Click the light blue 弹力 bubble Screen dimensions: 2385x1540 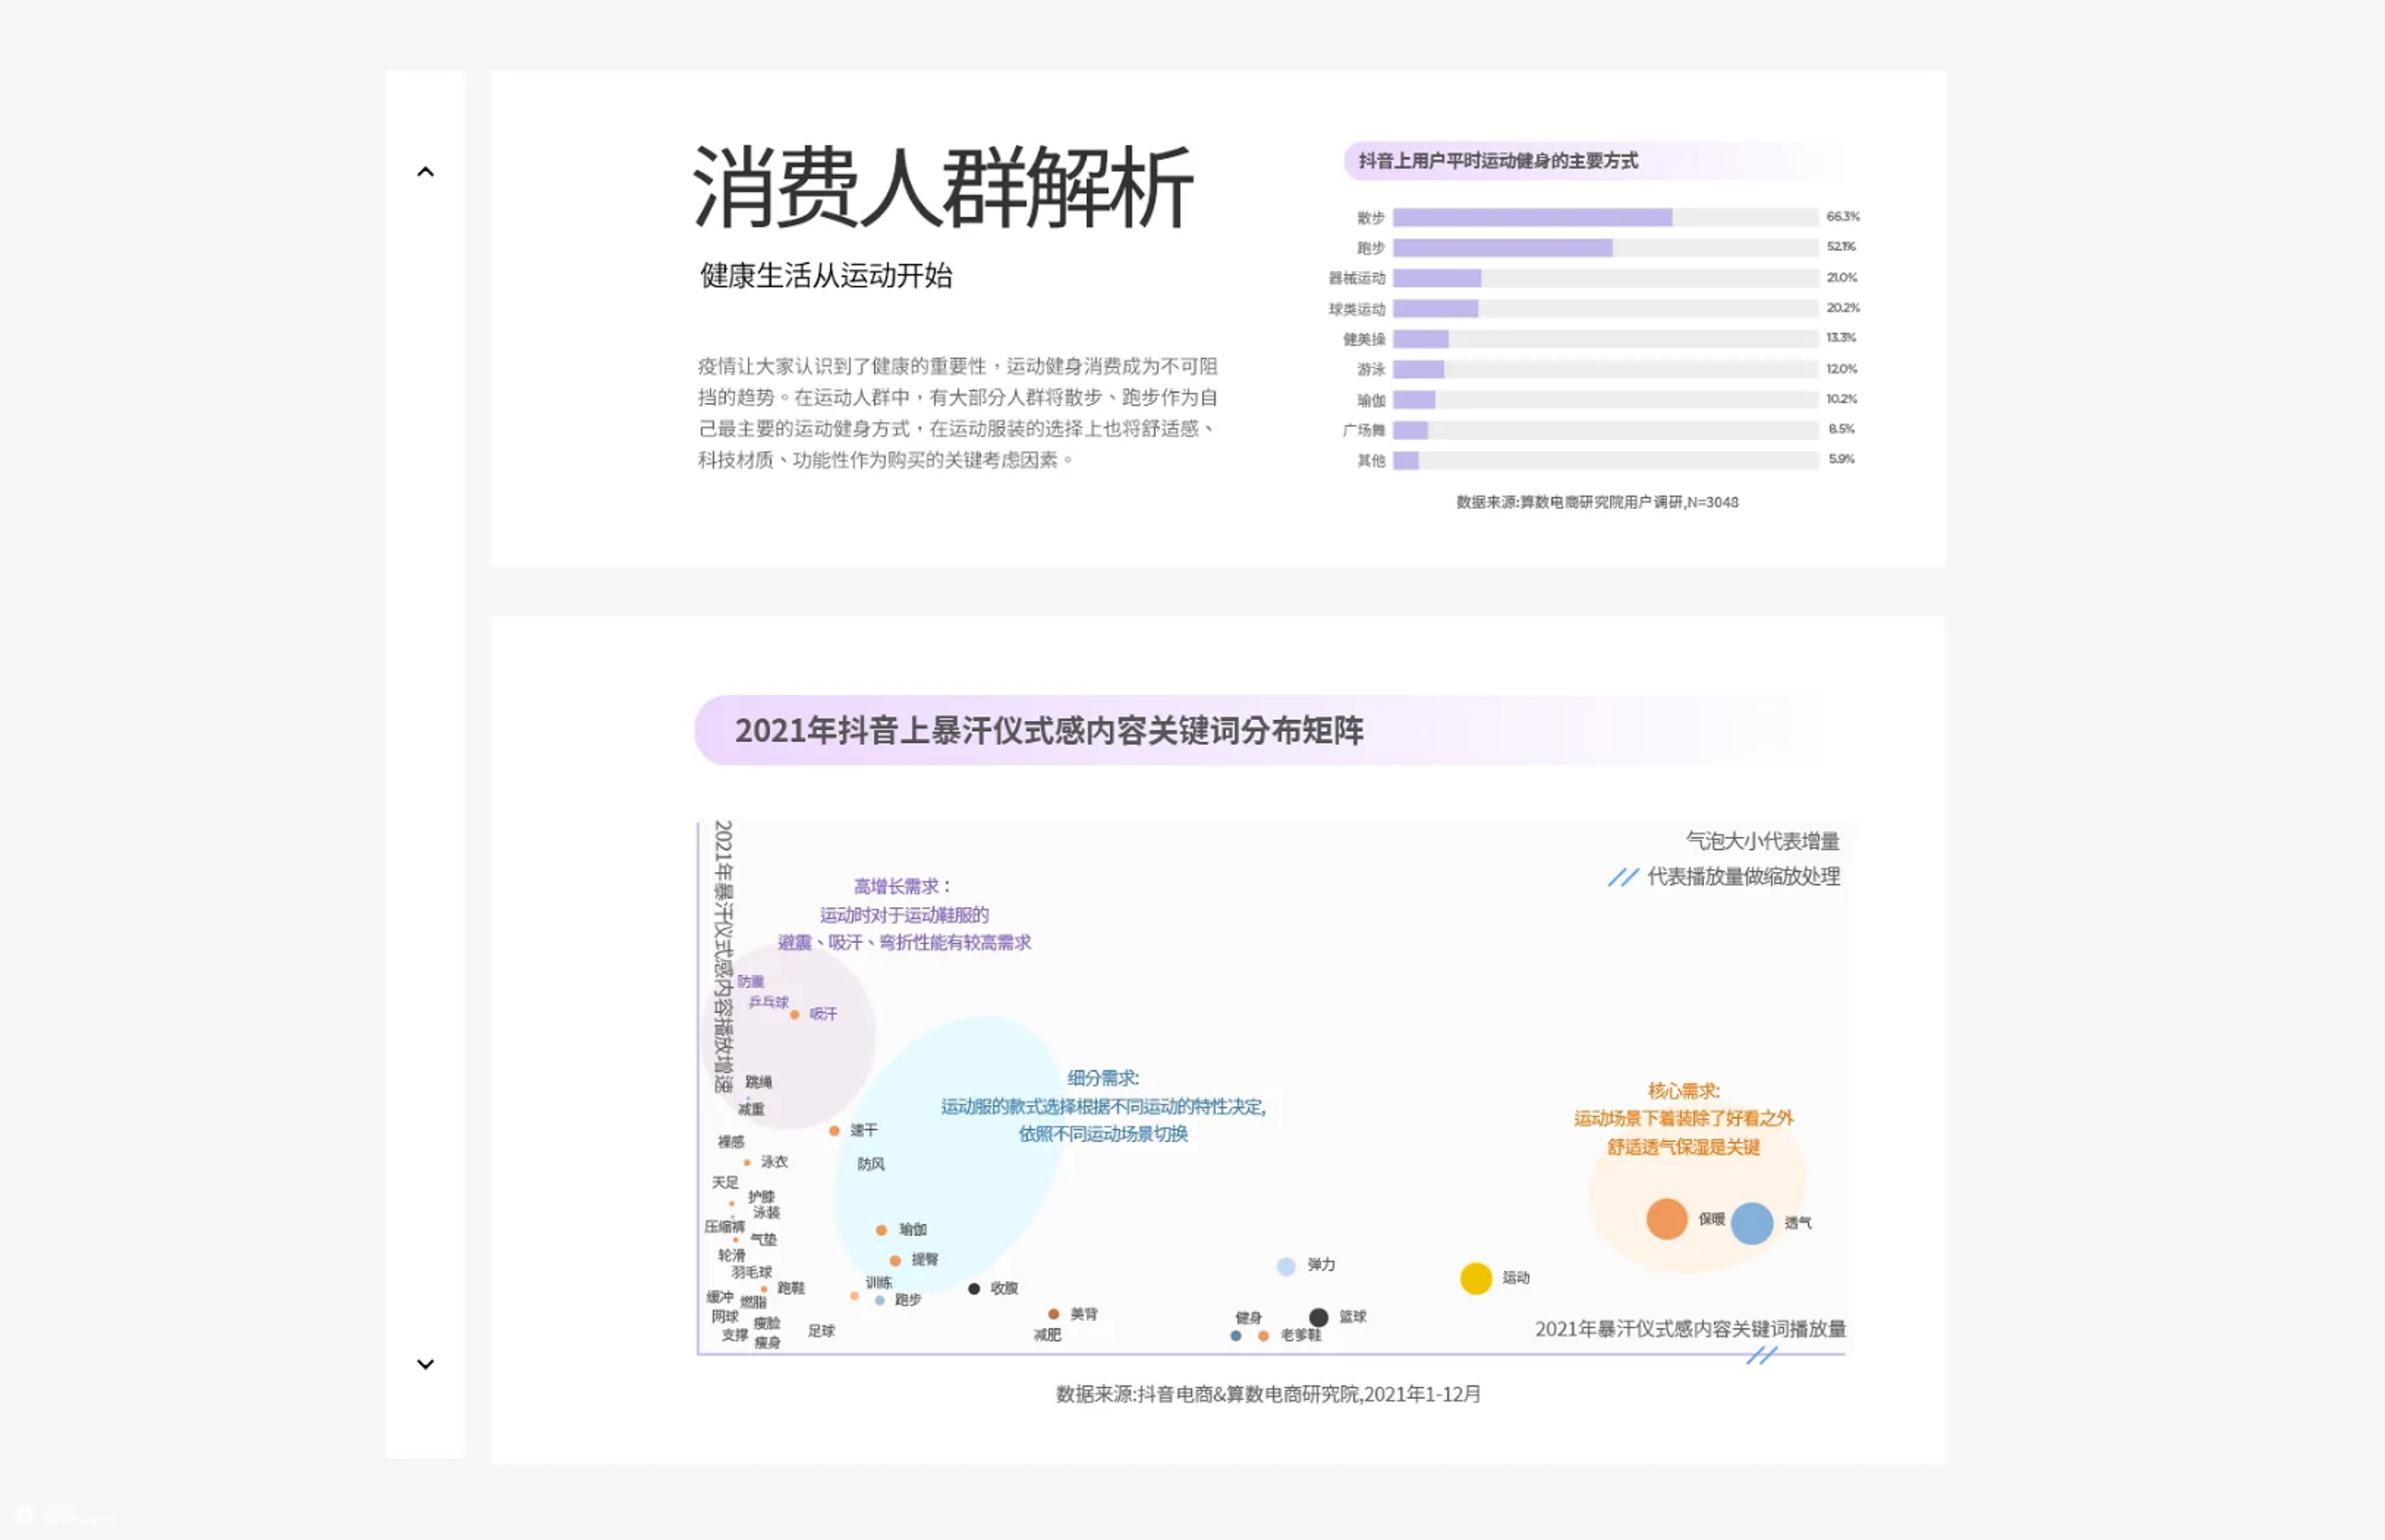click(x=1286, y=1266)
